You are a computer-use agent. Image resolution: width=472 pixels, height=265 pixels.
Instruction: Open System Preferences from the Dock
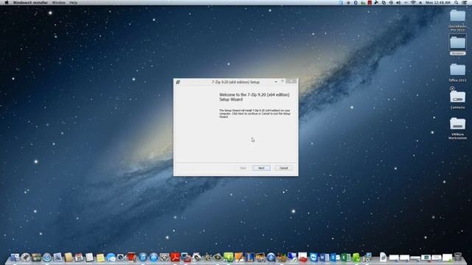tap(164, 257)
